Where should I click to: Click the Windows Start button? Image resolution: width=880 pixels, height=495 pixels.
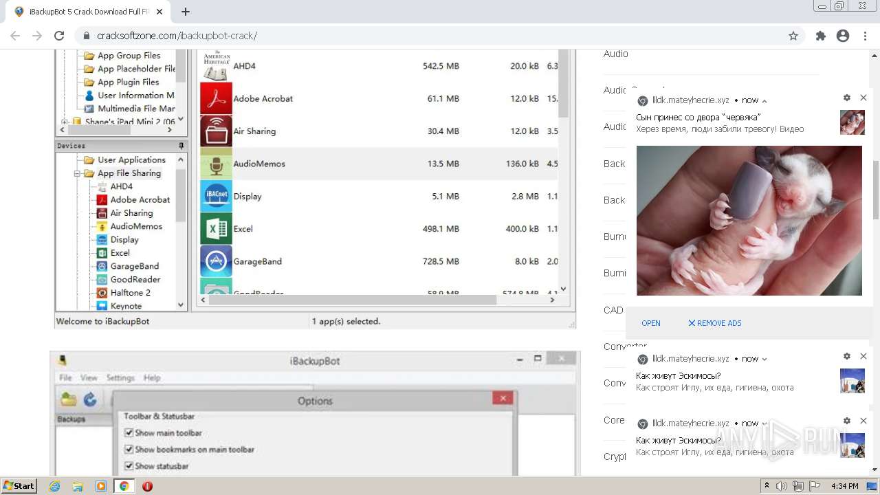[x=19, y=486]
